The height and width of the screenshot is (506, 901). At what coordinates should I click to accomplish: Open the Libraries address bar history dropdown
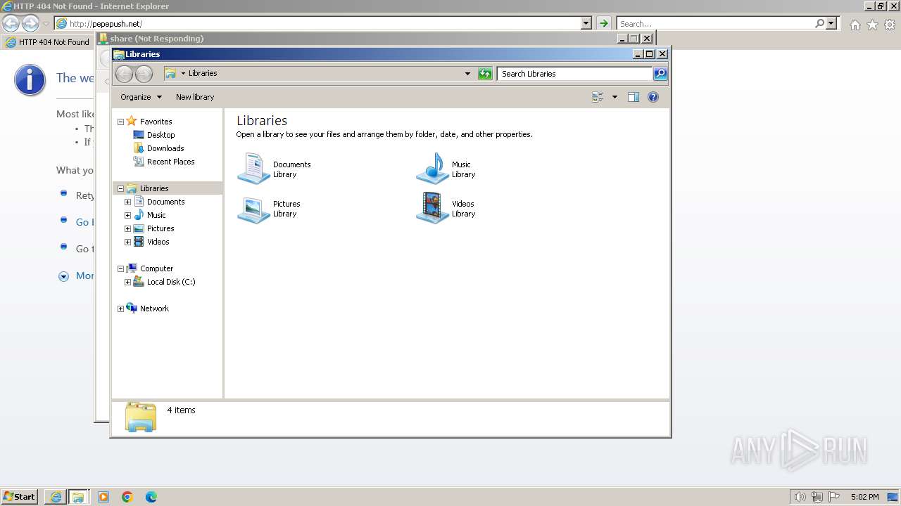[467, 74]
